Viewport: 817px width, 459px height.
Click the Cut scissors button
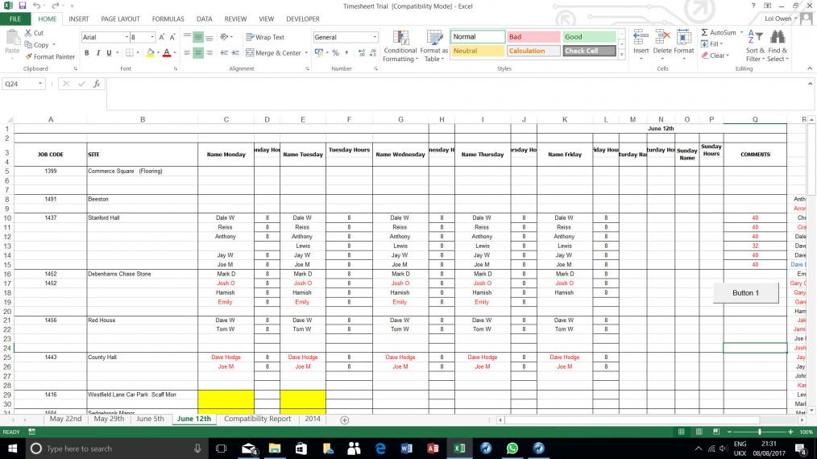pyautogui.click(x=35, y=33)
